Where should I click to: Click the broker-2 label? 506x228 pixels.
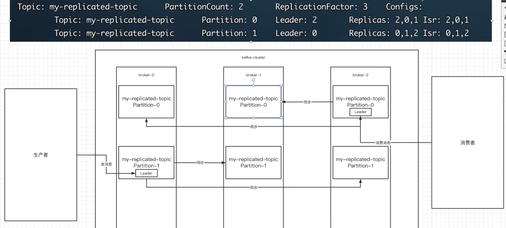[361, 75]
